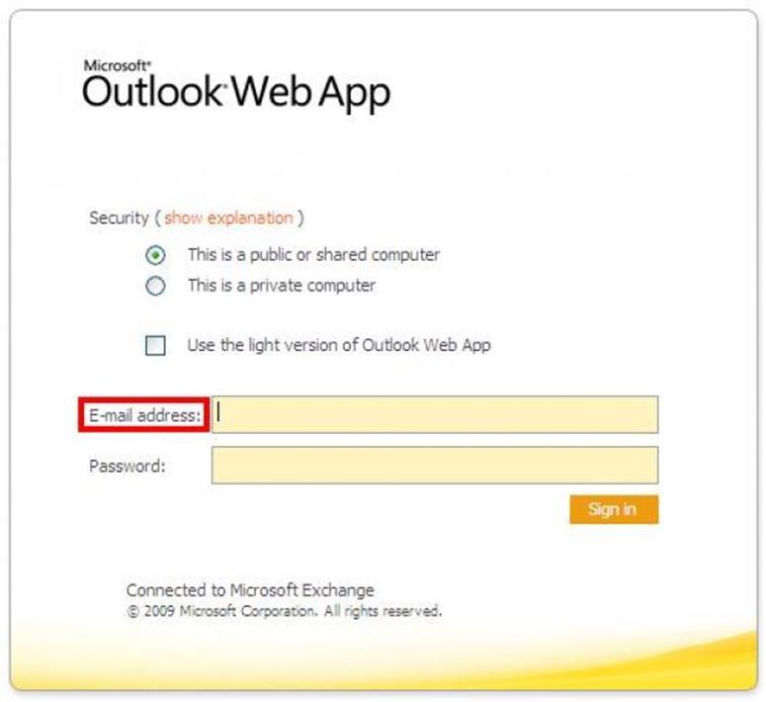Click the orange Sign in button
This screenshot has height=702, width=766.
tap(614, 509)
